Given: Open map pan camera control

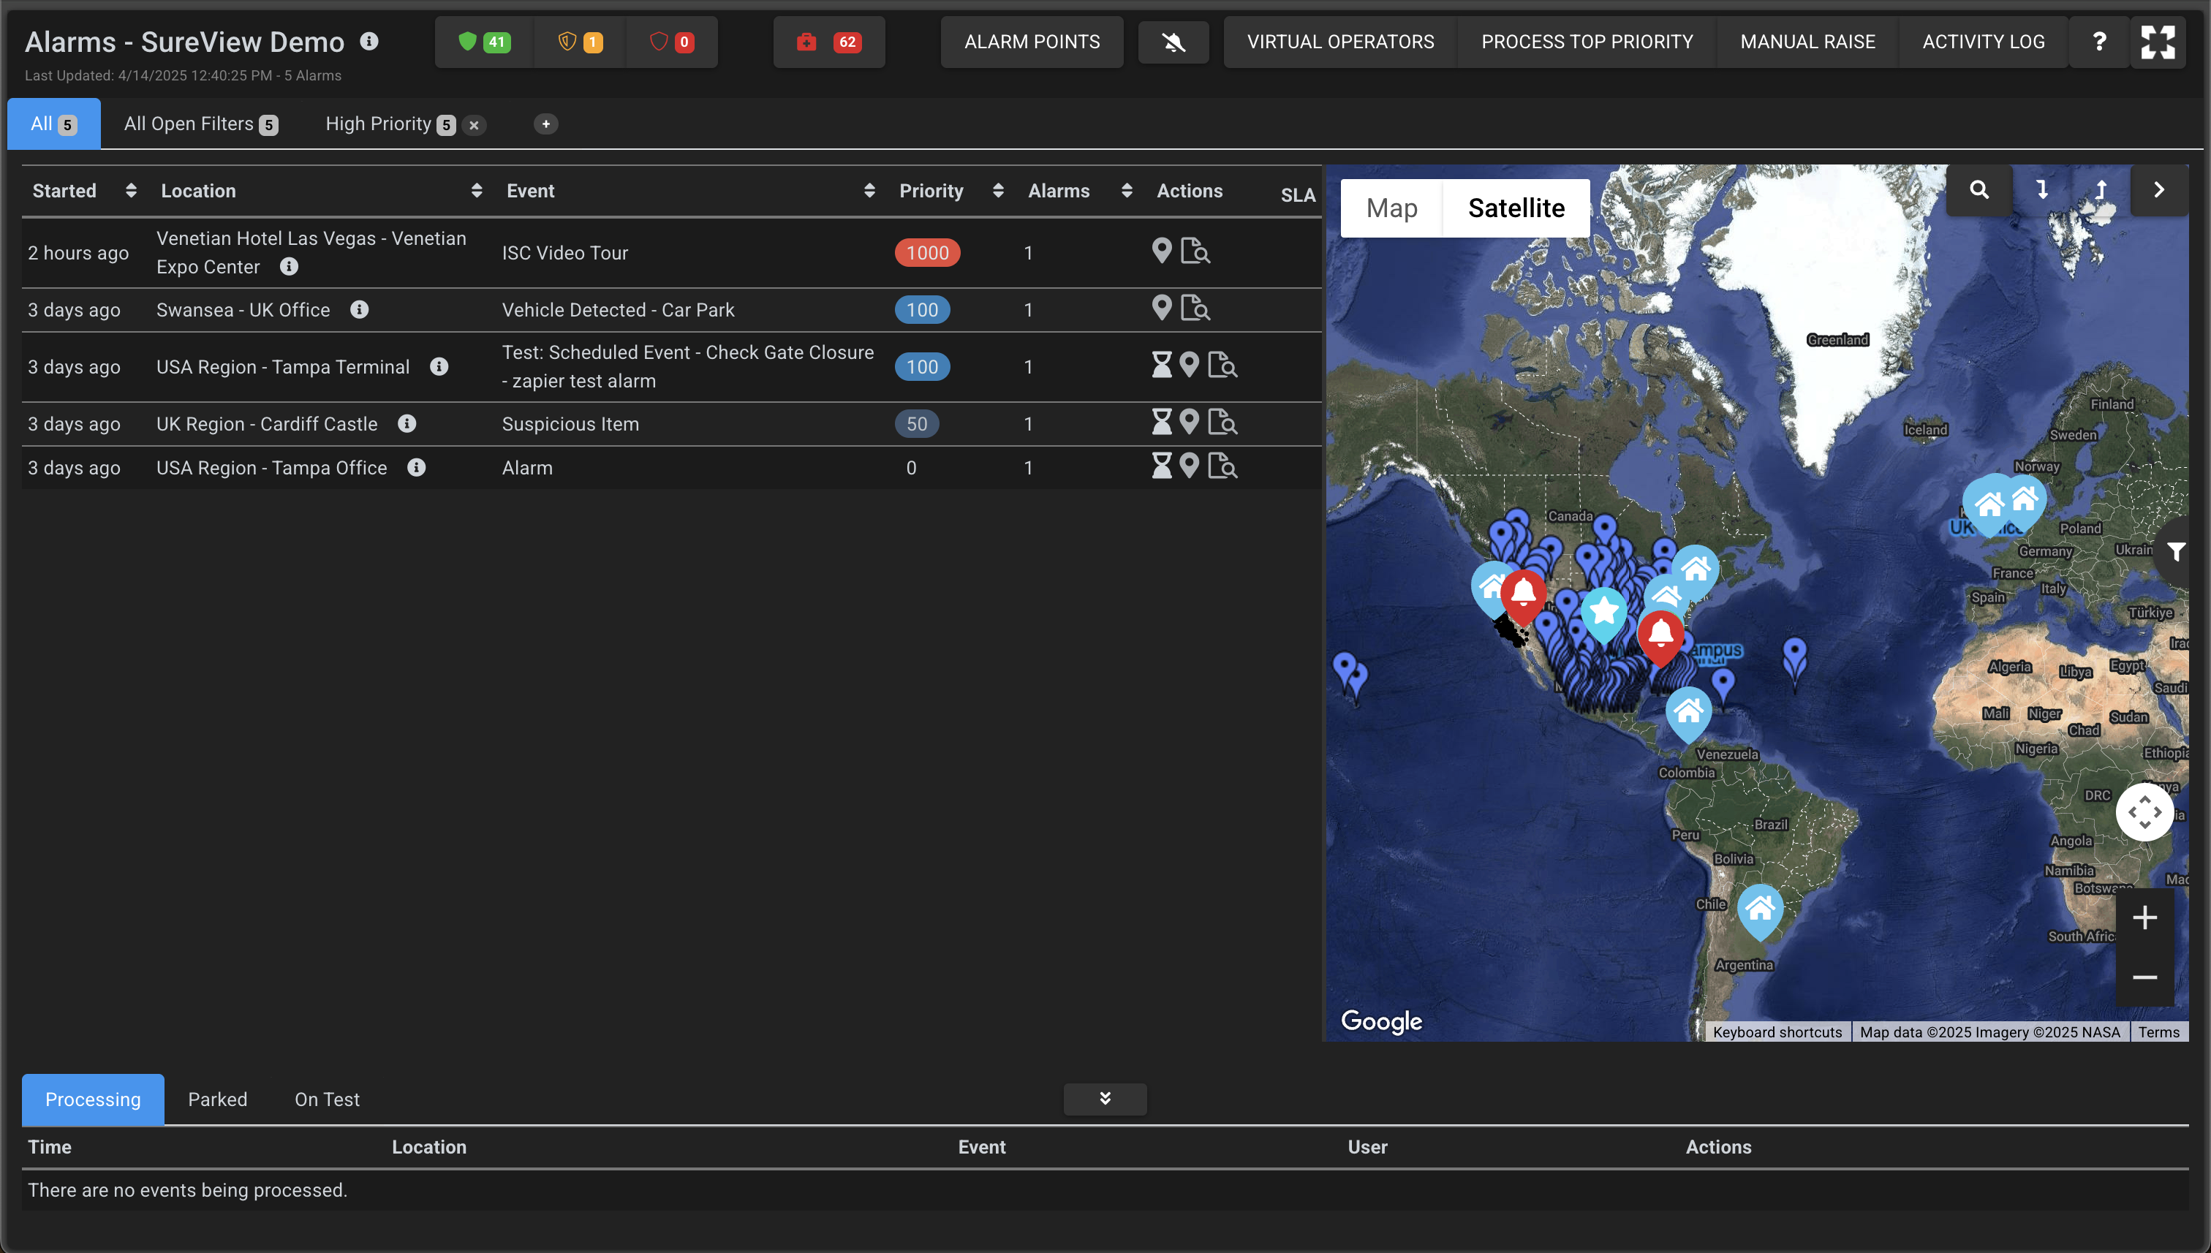Looking at the screenshot, I should point(2144,811).
